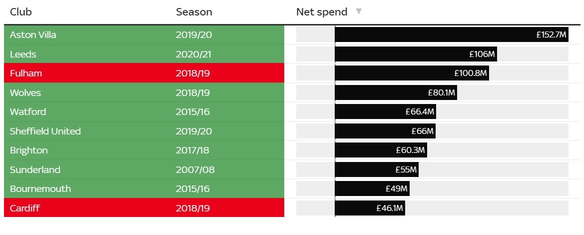The width and height of the screenshot is (584, 235).
Task: Sort table by Club column header
Action: [21, 12]
